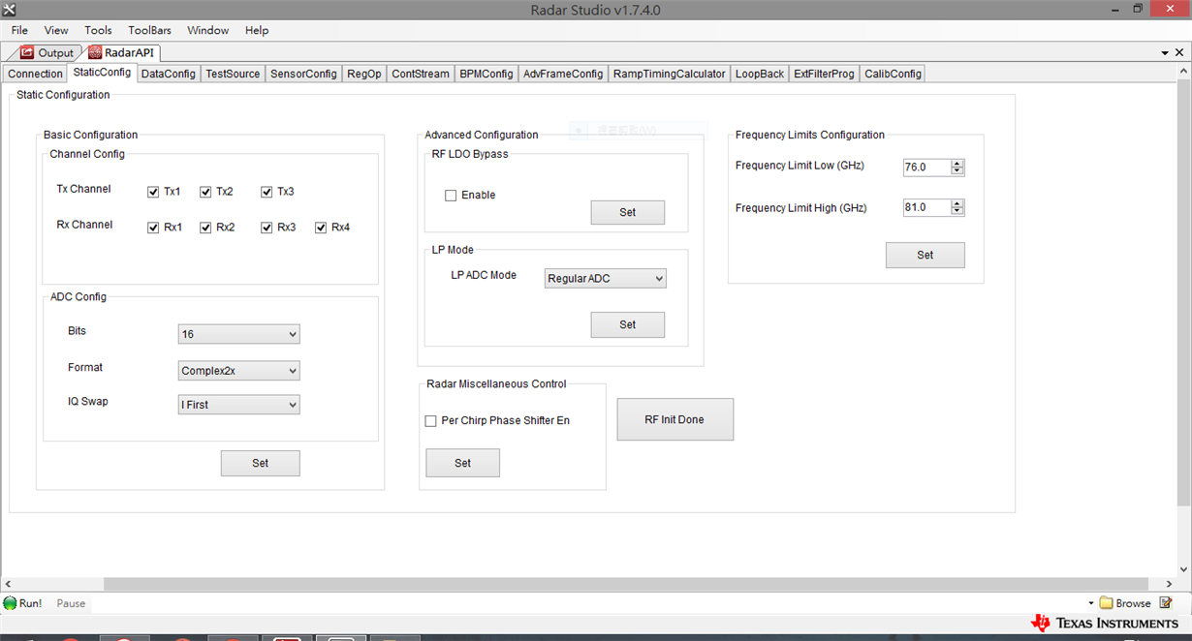Switch to the TestSource tab

[233, 74]
